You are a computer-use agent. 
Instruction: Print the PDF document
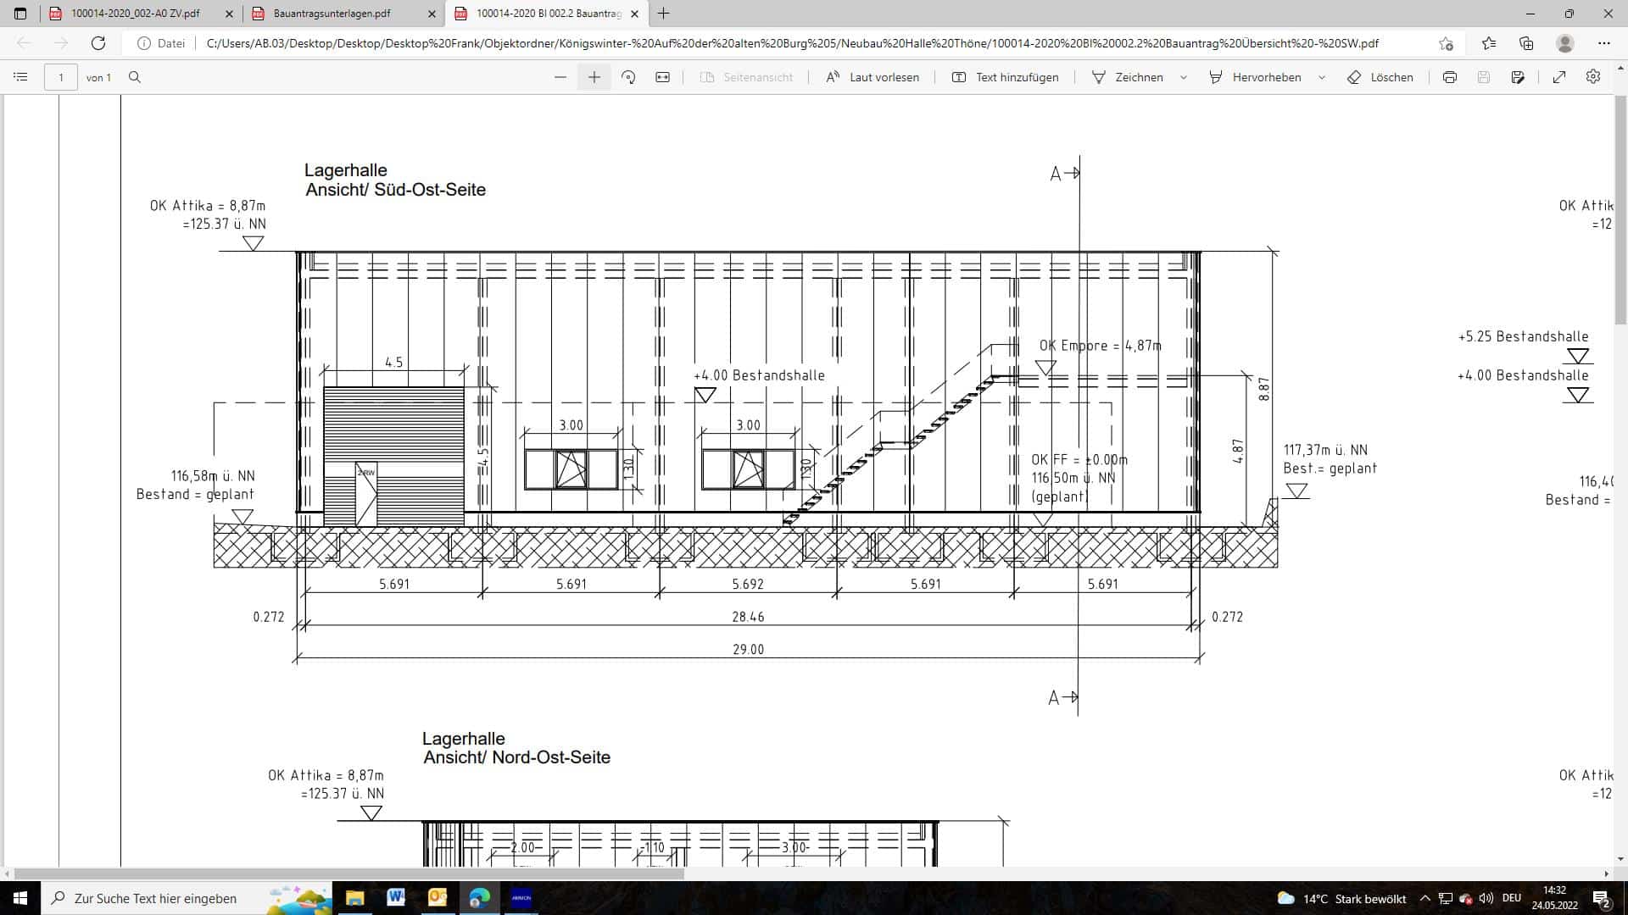[1450, 77]
